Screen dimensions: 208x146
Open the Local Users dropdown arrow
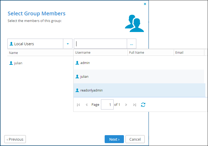(x=68, y=44)
